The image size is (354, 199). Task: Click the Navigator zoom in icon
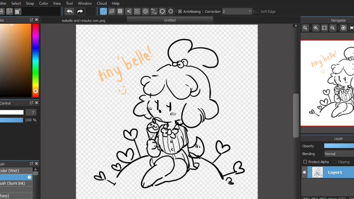316,28
